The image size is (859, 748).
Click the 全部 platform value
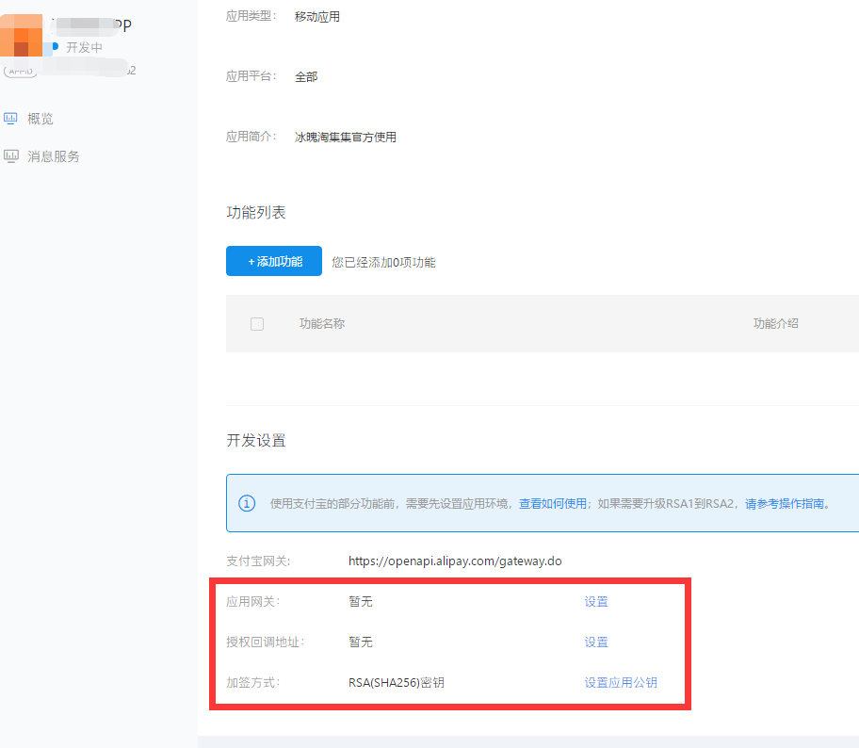pyautogui.click(x=306, y=76)
